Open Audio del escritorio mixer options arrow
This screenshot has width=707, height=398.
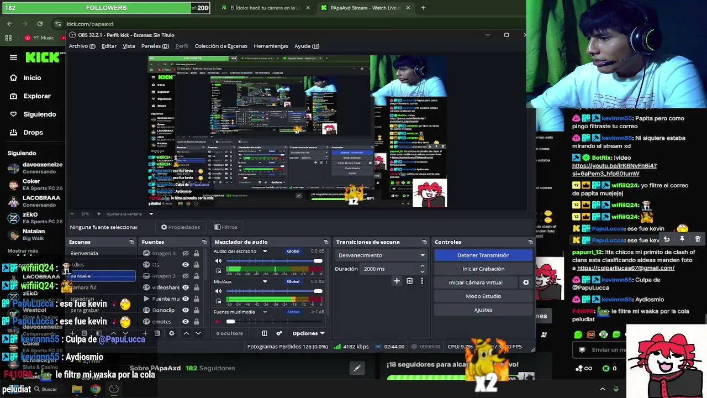(265, 252)
